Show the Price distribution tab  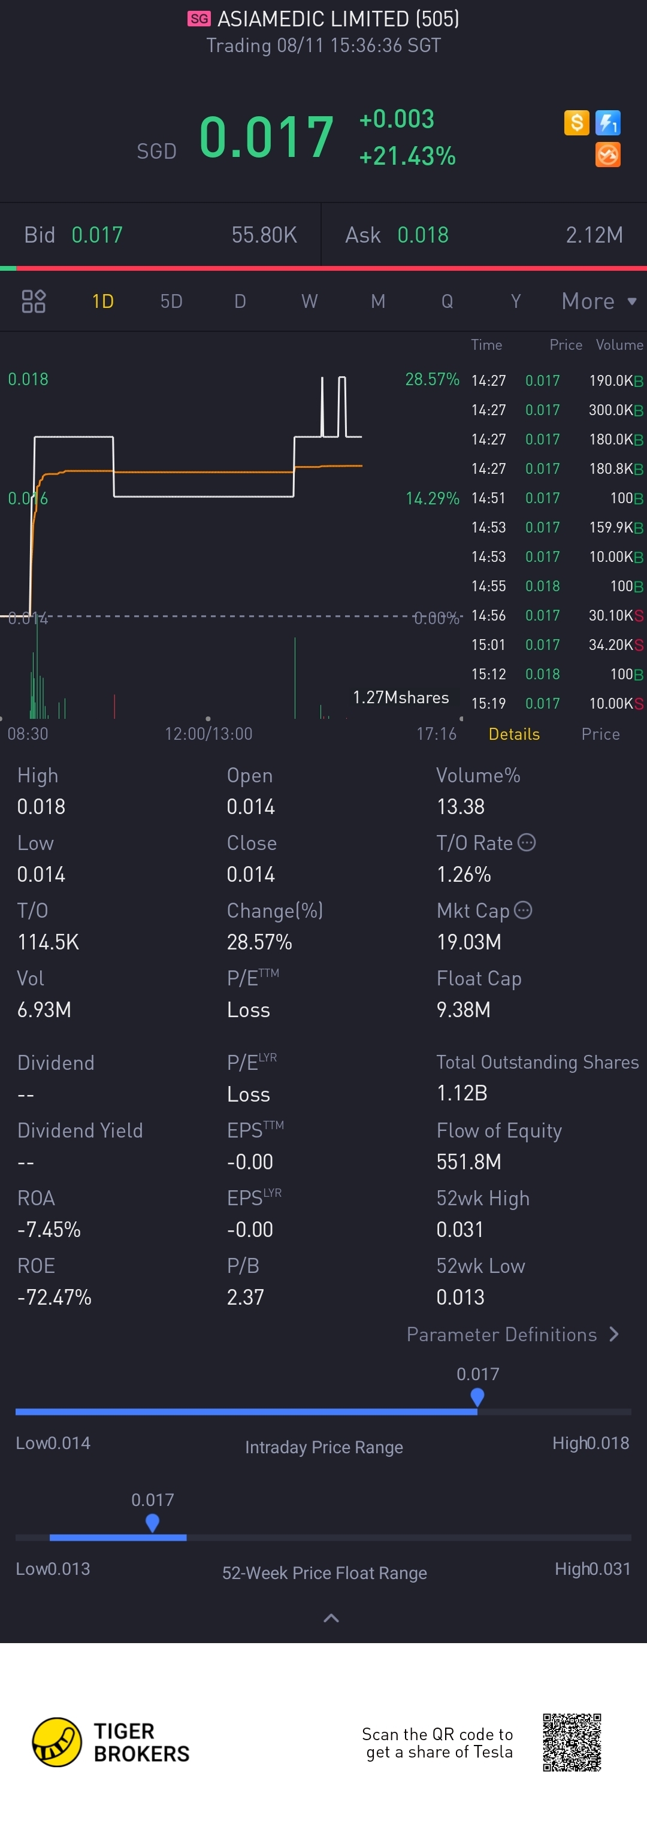(600, 734)
